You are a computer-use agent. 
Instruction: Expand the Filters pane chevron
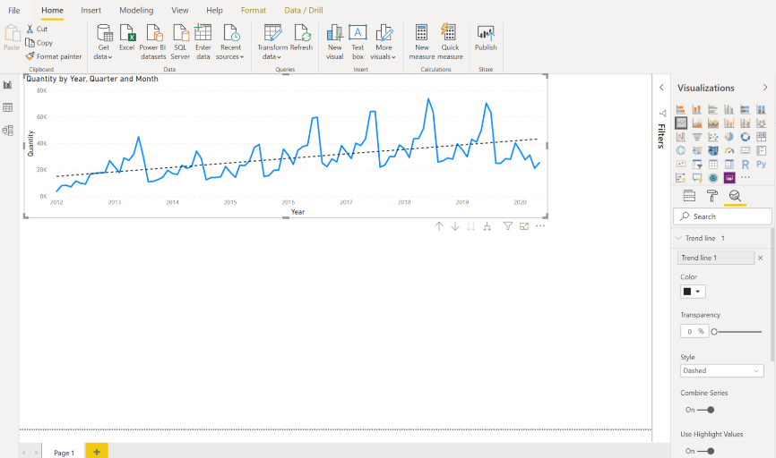click(661, 88)
